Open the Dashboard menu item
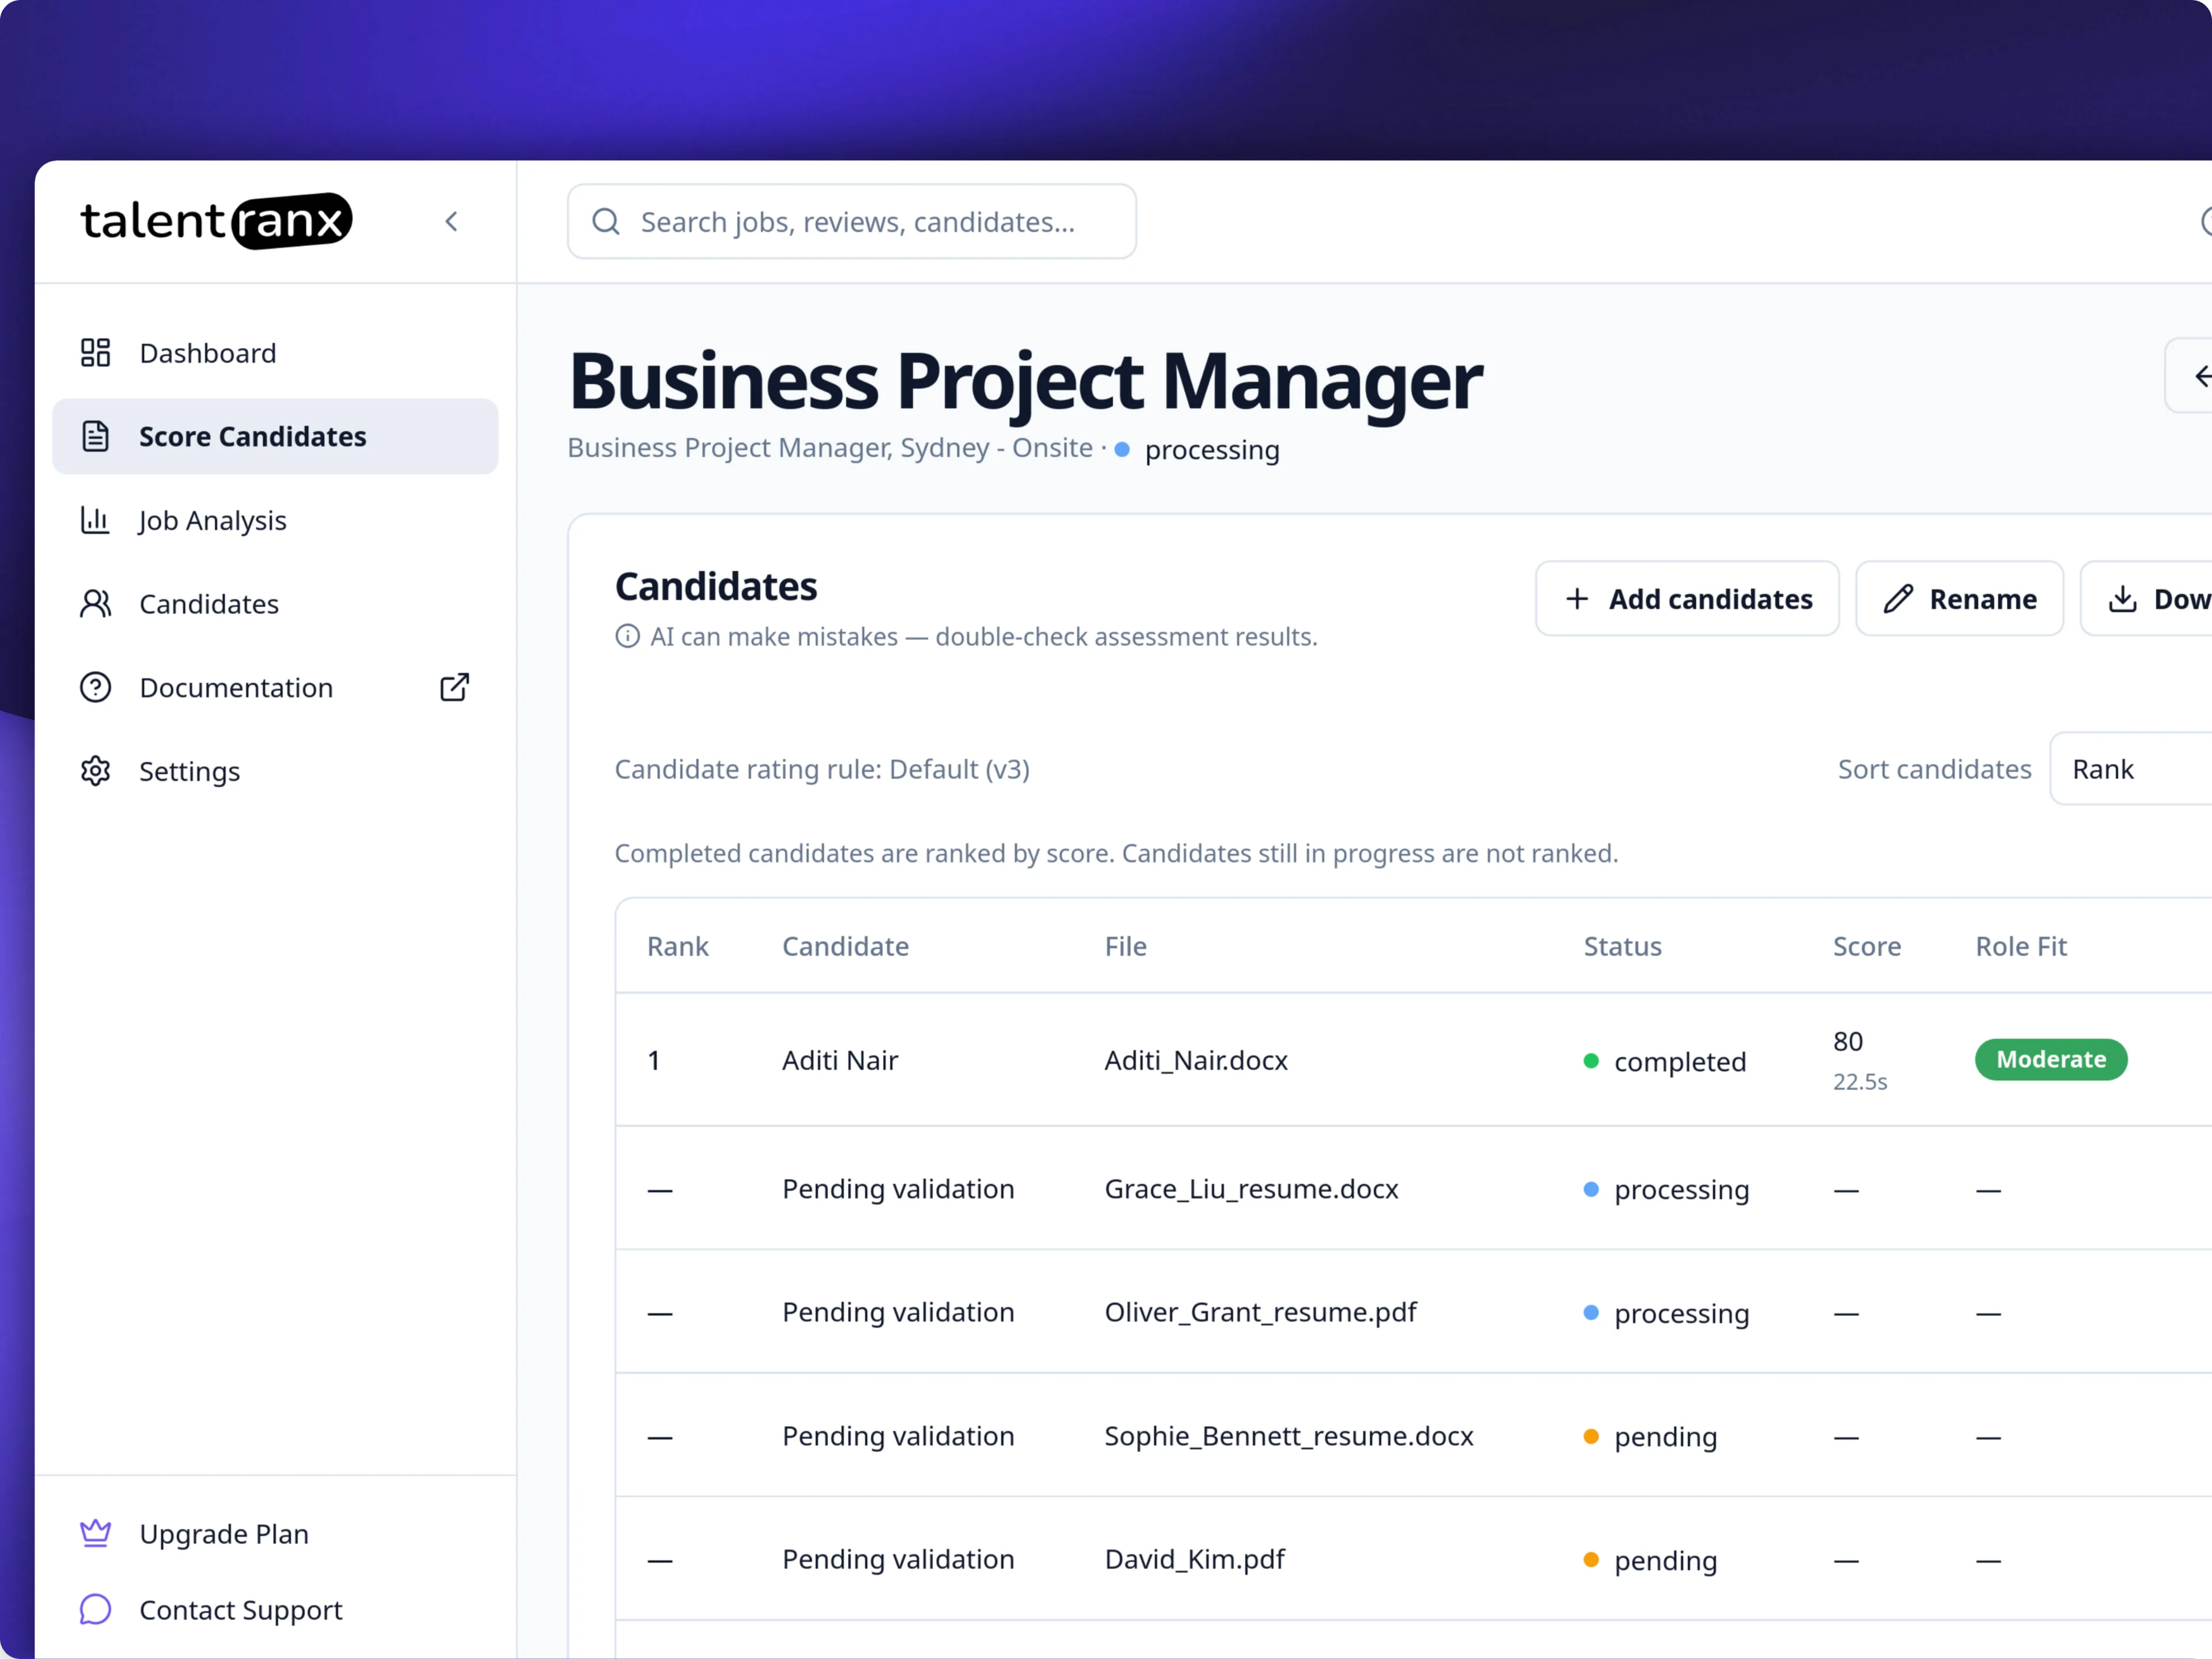Image resolution: width=2212 pixels, height=1659 pixels. pos(275,353)
